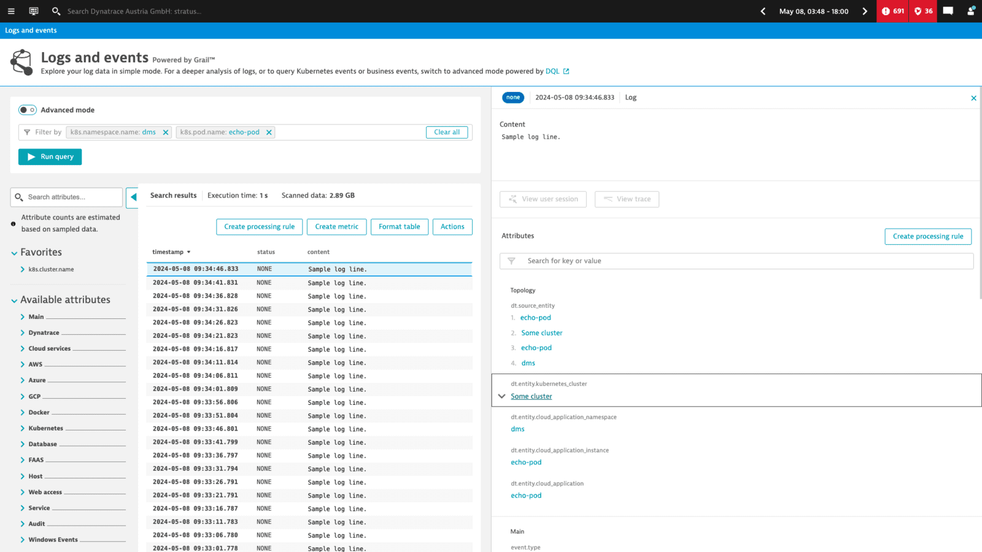Expand the Docker attribute group

[23, 413]
